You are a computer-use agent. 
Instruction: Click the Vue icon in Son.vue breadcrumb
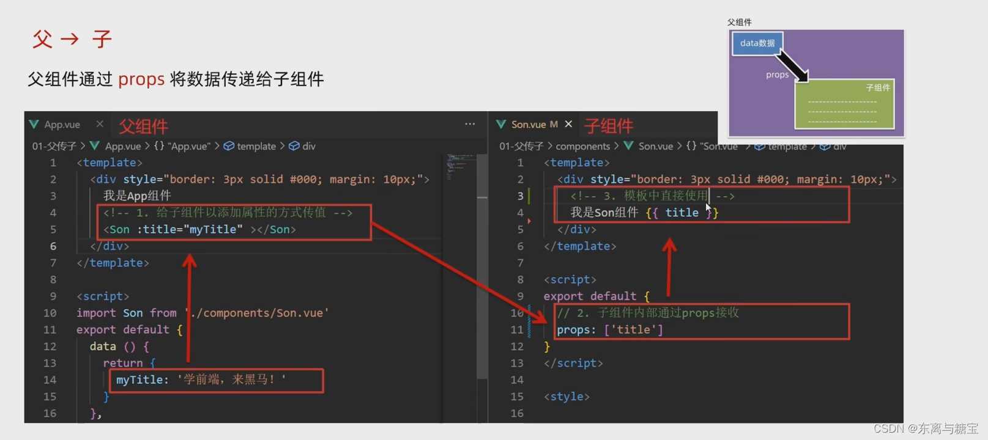tap(628, 145)
